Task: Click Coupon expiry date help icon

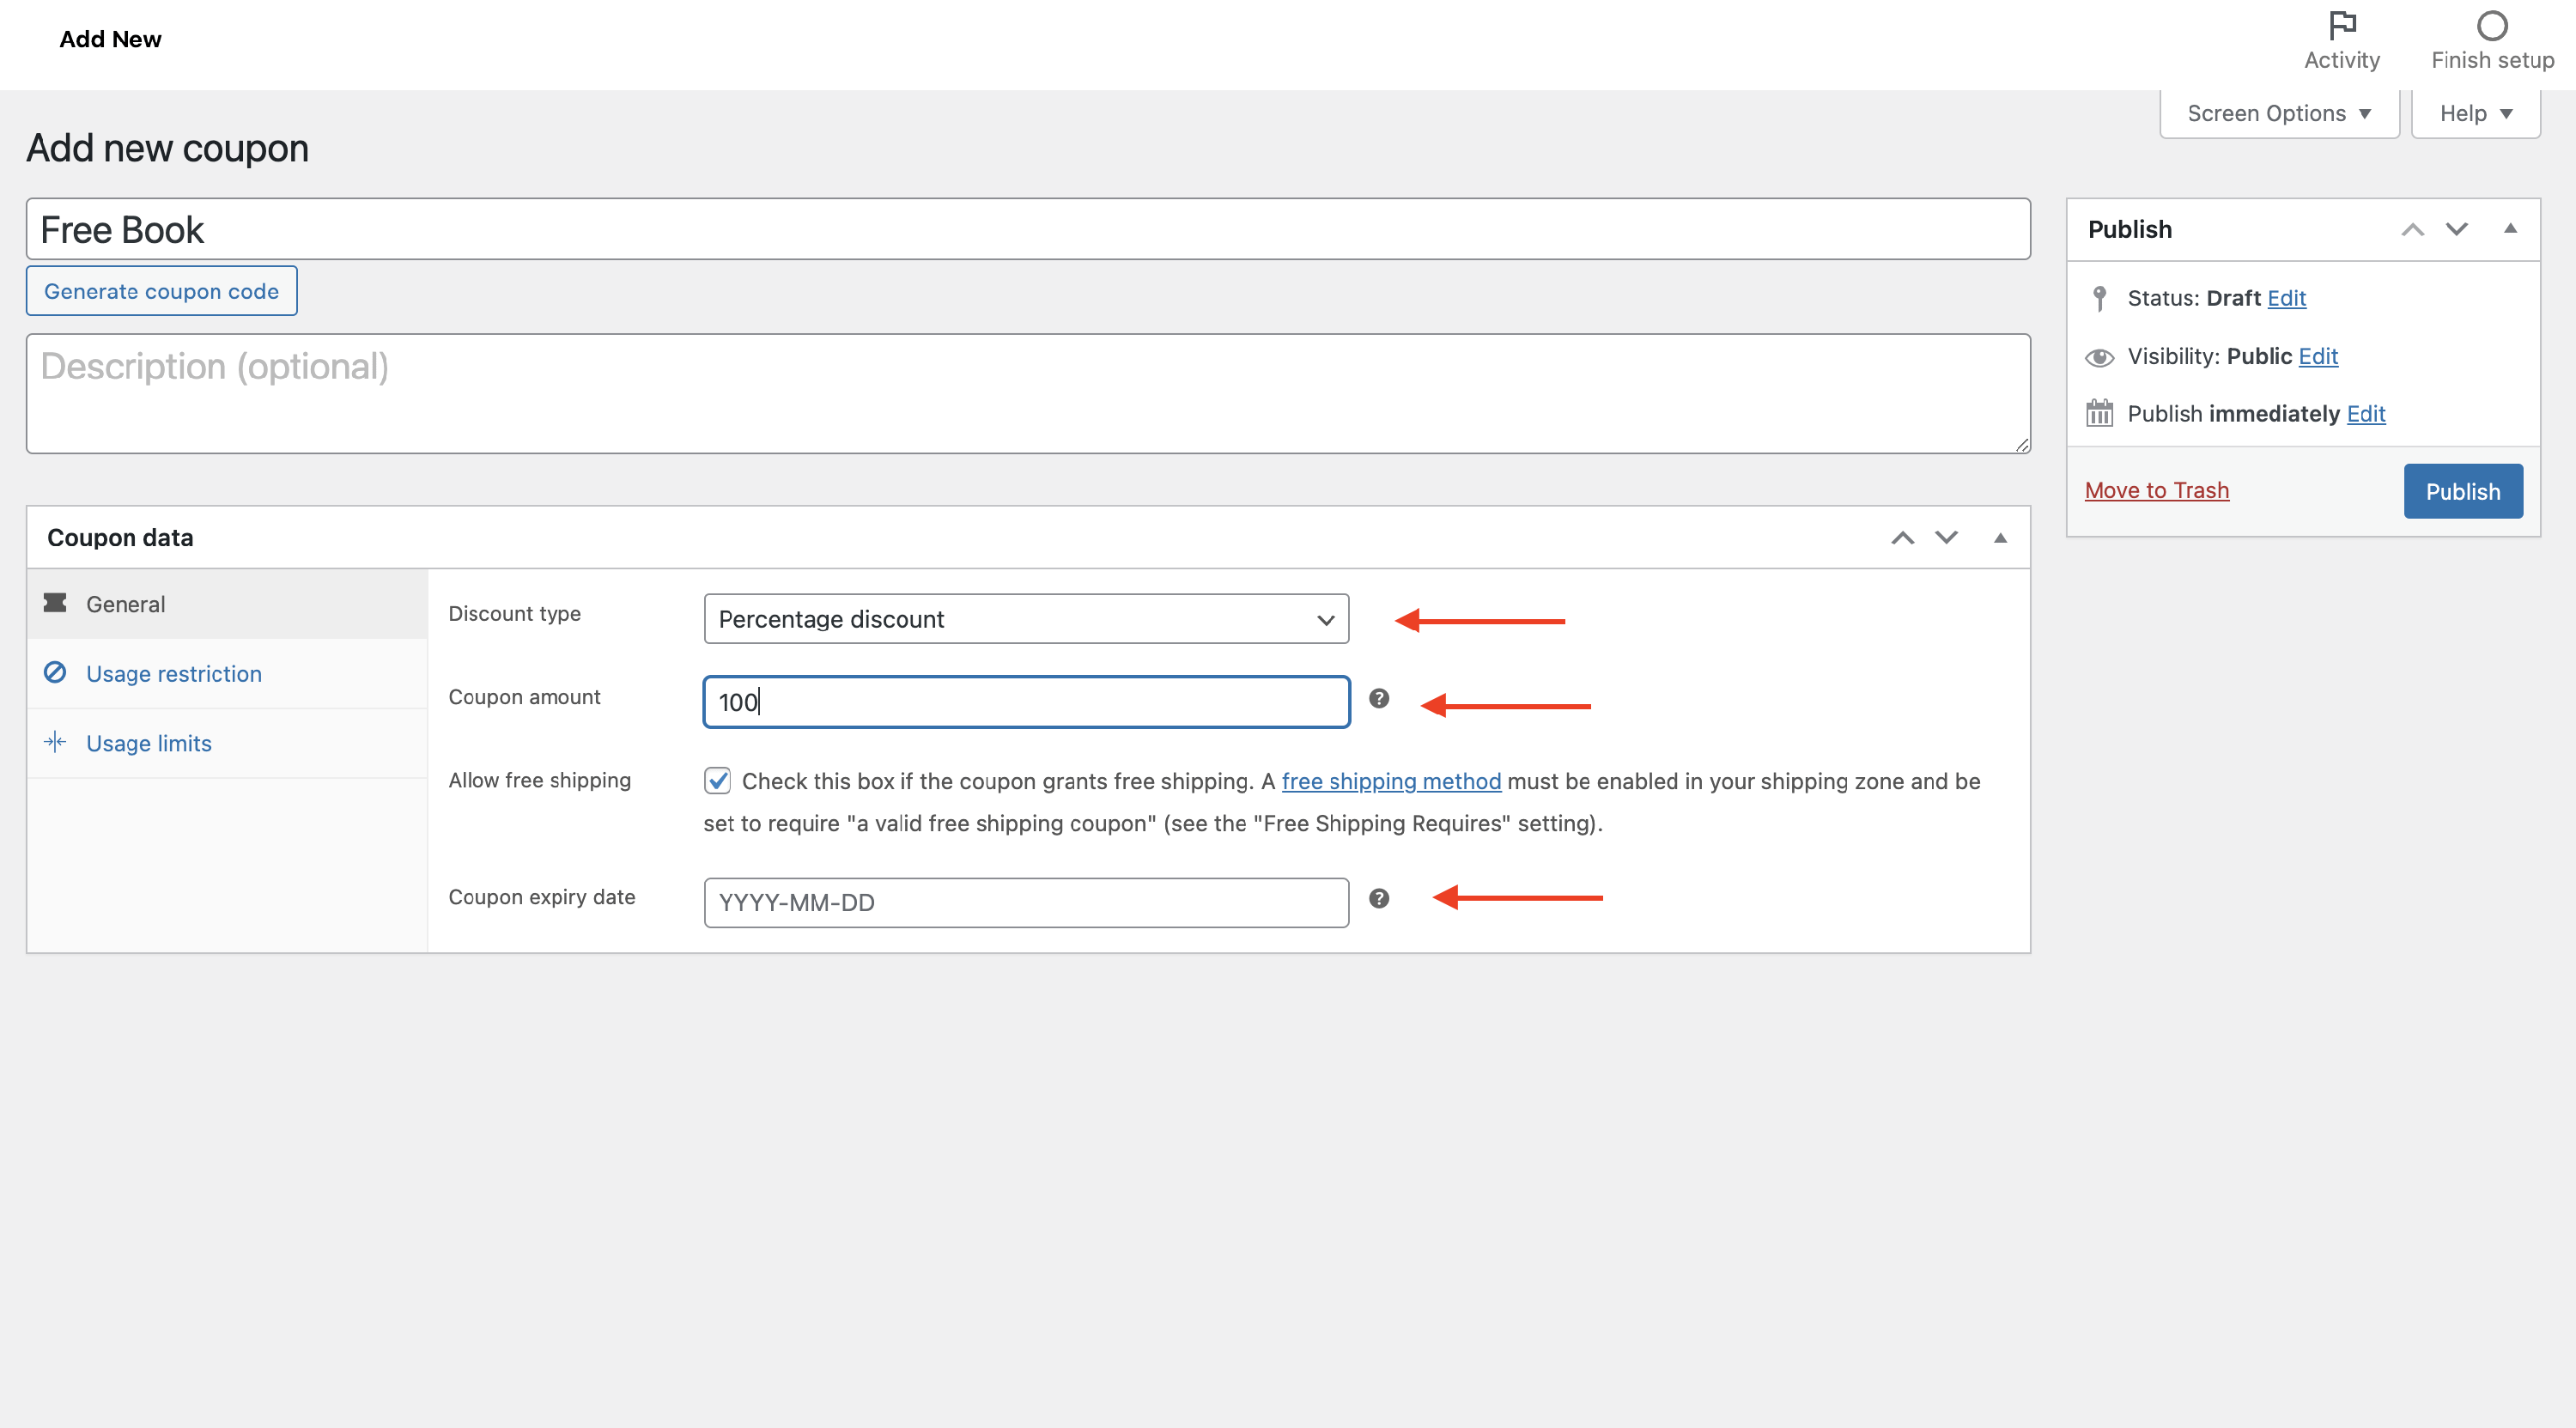Action: 1378,899
